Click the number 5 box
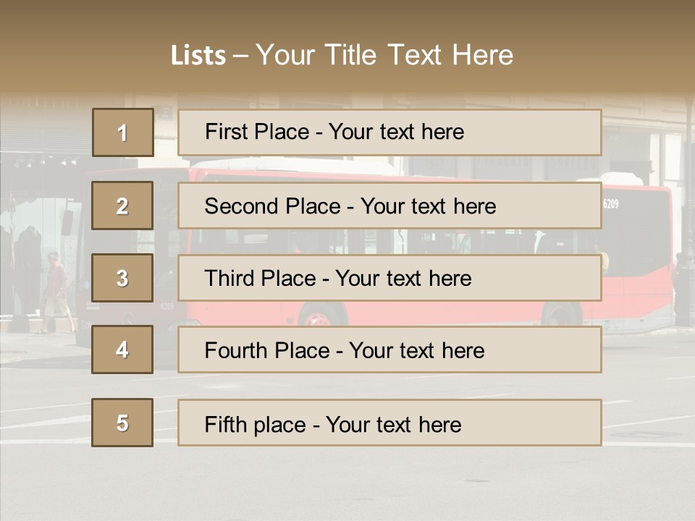This screenshot has width=695, height=521. coord(122,423)
